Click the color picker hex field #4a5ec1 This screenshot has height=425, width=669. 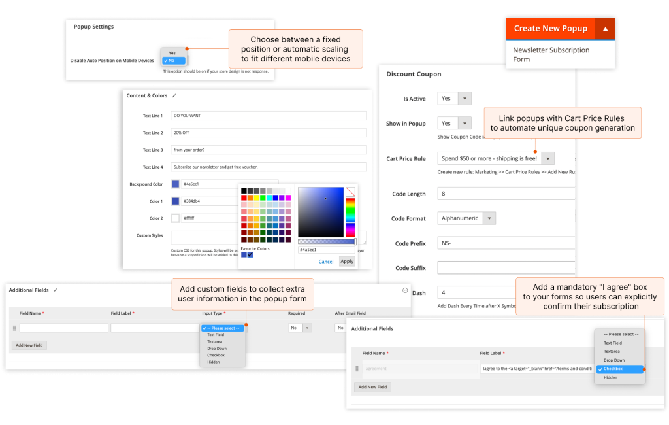click(x=327, y=250)
